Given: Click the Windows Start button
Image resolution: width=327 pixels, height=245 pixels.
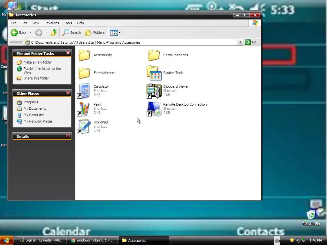Looking at the screenshot, I should 7,241.
